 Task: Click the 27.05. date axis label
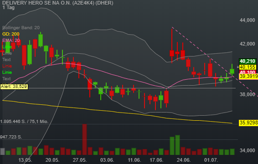80,160
